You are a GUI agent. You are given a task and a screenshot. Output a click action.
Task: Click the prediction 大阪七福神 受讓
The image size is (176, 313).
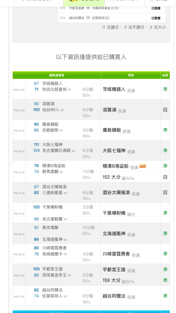pos(119,151)
